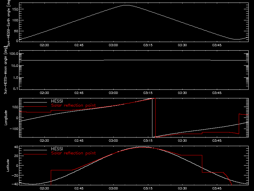Screen dimensions: 254x191
Task: Click 03:00 under the Moon angle plot
Action: click(113, 93)
